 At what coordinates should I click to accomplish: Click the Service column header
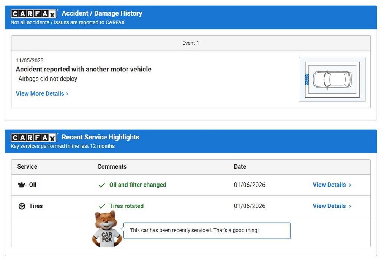click(x=27, y=167)
